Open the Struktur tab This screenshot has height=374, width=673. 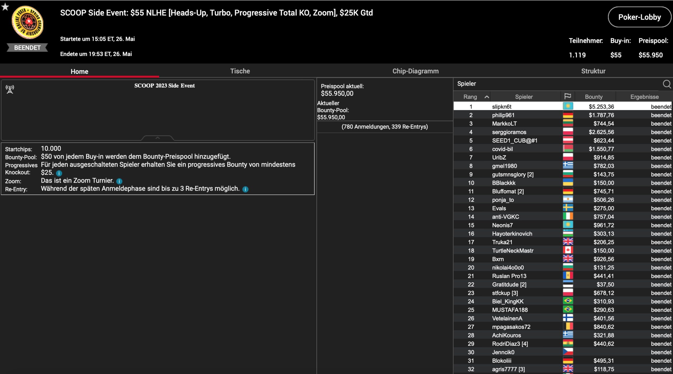(593, 71)
